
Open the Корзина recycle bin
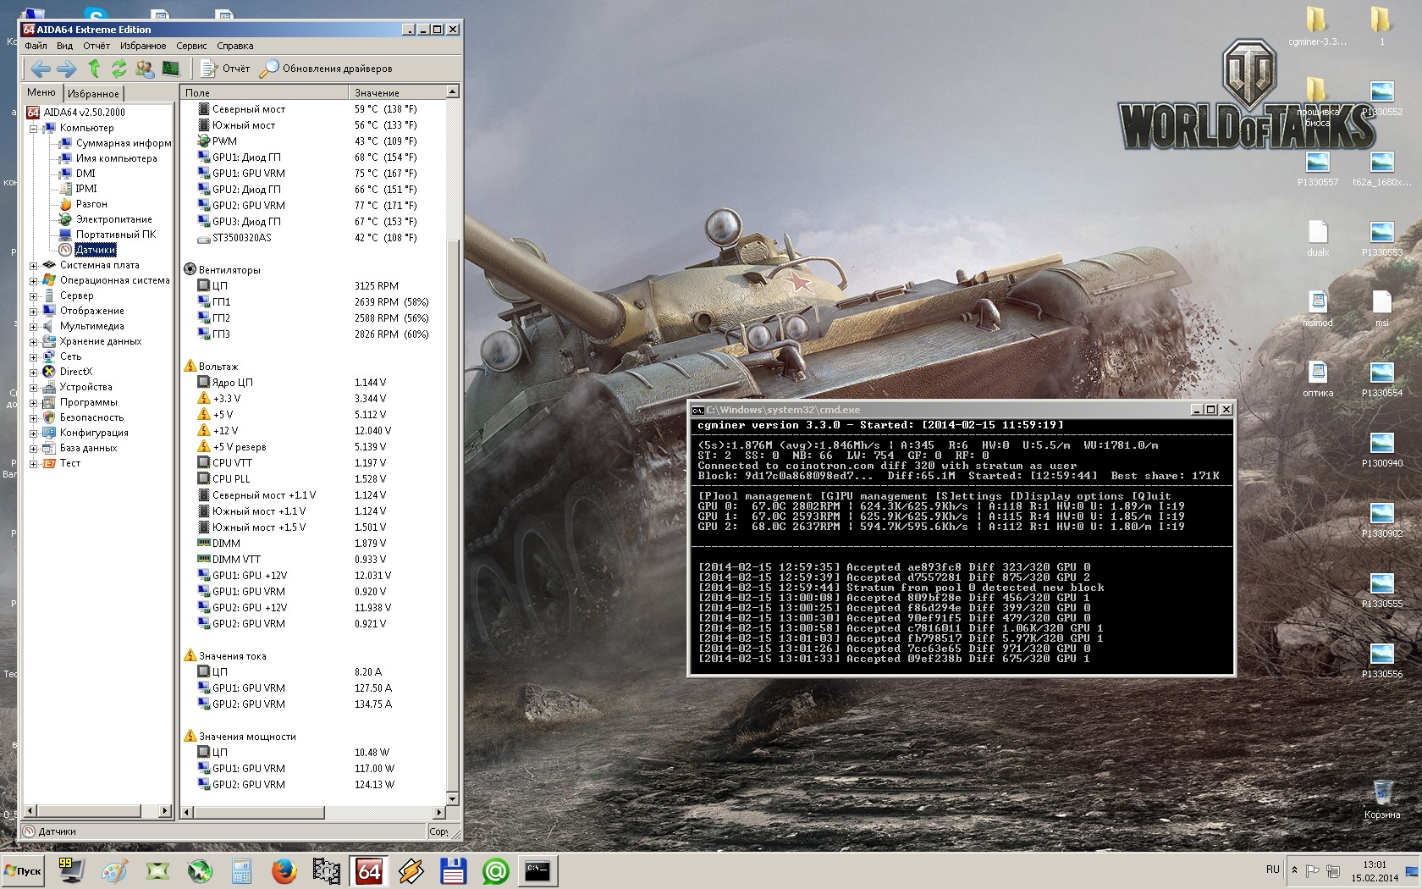pos(1382,799)
